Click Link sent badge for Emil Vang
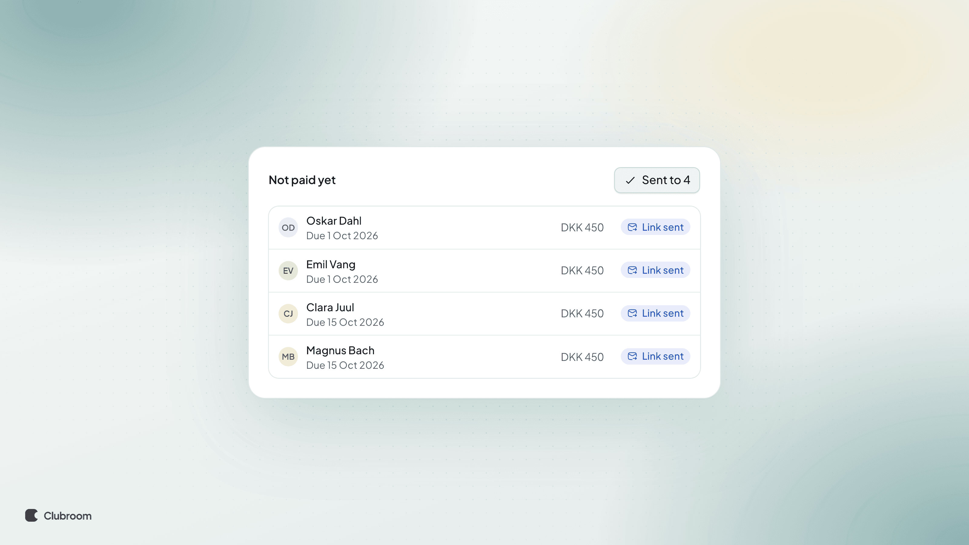The height and width of the screenshot is (545, 969). pos(655,270)
